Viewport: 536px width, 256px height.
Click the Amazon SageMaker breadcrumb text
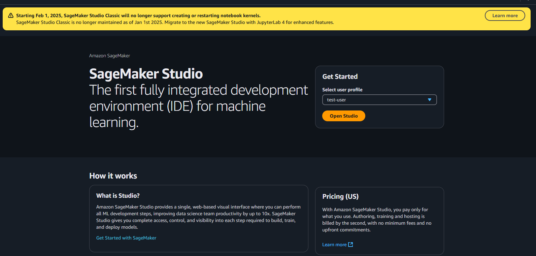point(109,56)
